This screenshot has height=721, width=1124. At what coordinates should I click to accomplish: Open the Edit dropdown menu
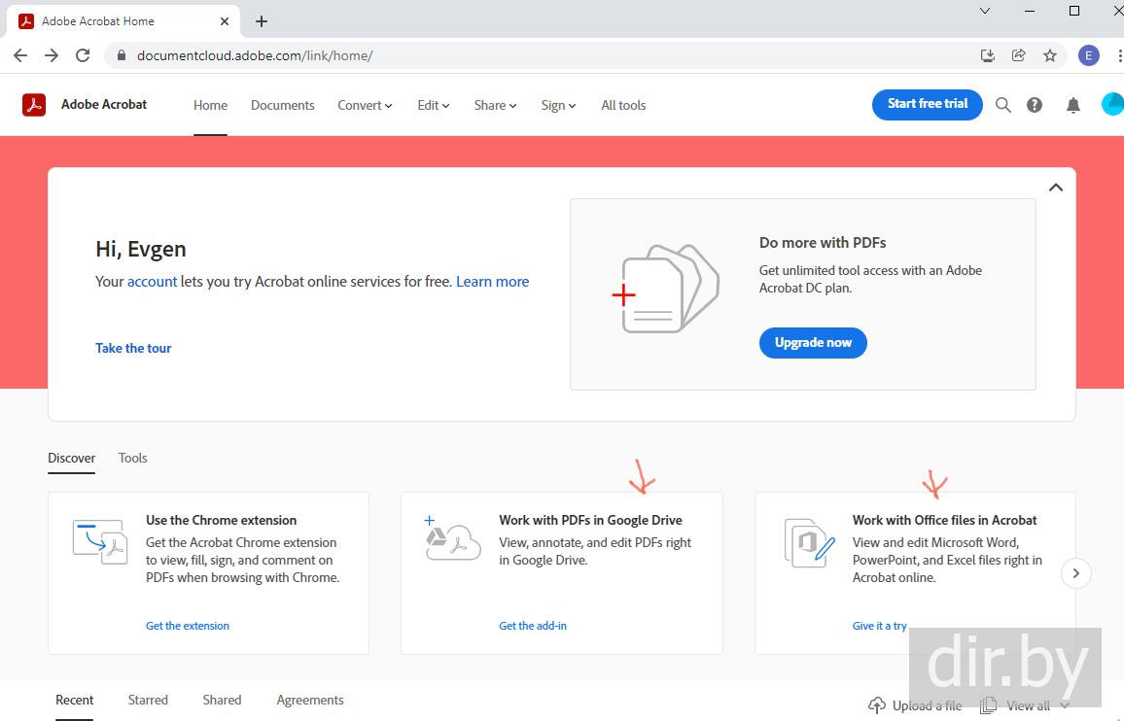(433, 105)
